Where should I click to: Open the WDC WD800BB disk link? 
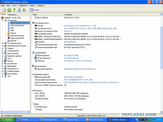78,80
